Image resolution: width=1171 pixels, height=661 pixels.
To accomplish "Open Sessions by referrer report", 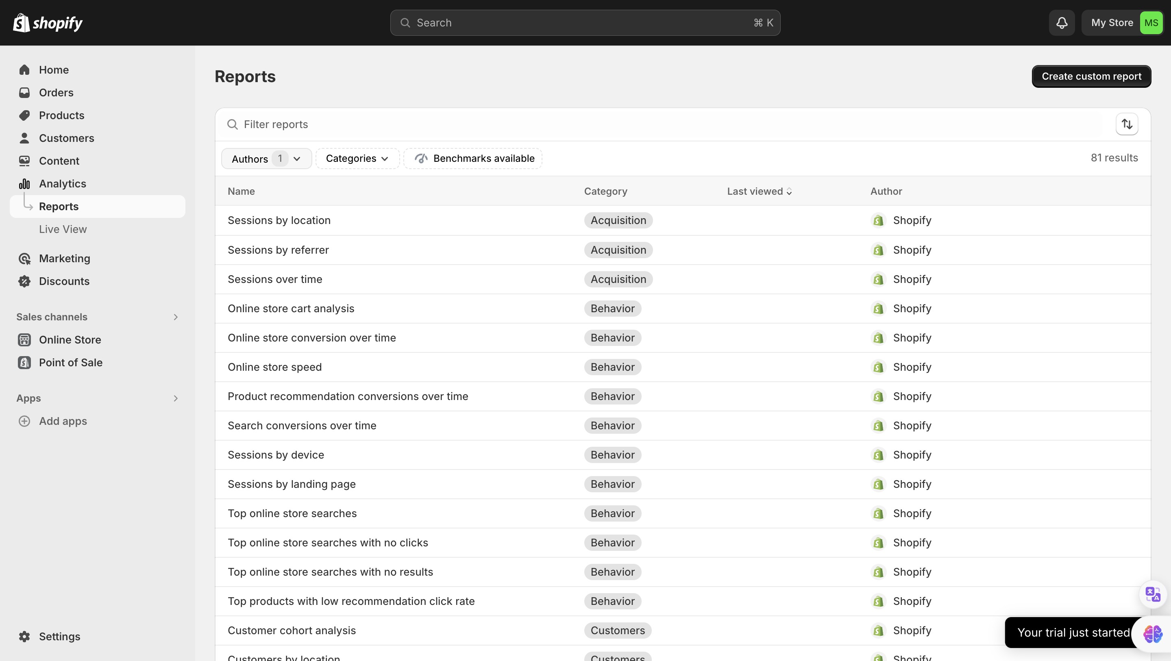I will (x=278, y=250).
